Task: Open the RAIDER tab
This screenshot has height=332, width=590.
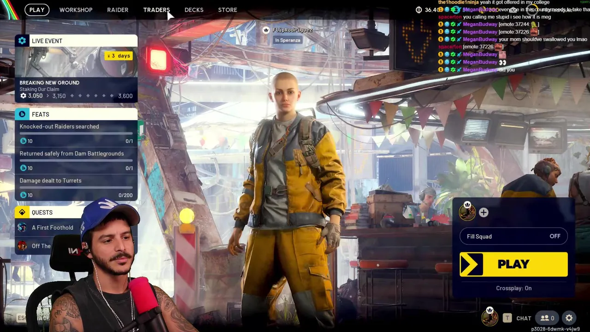Action: [118, 10]
